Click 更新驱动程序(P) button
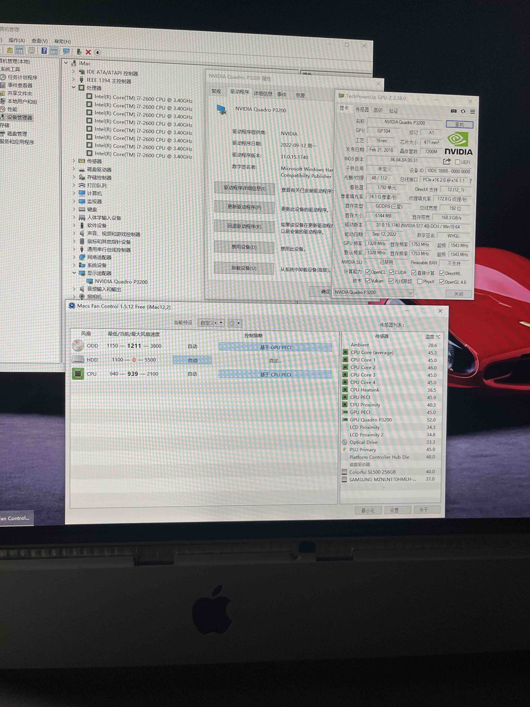Viewport: 530px width, 707px height. click(244, 207)
